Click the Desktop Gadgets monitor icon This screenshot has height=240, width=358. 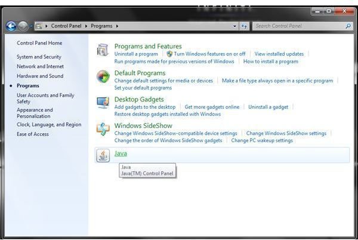pyautogui.click(x=103, y=103)
